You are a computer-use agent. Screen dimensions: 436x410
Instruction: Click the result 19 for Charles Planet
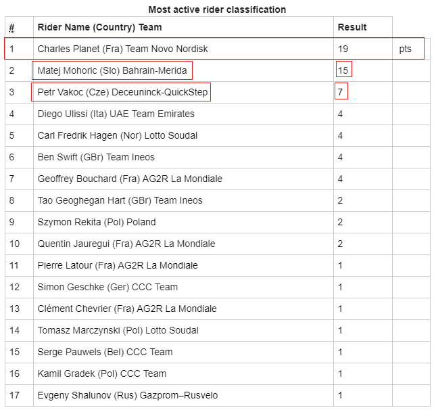(x=343, y=49)
